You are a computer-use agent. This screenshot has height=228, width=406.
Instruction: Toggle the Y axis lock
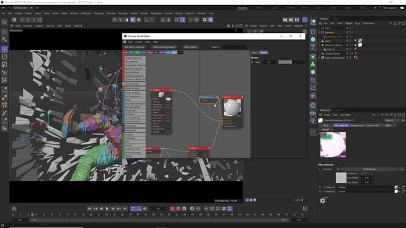pos(28,20)
